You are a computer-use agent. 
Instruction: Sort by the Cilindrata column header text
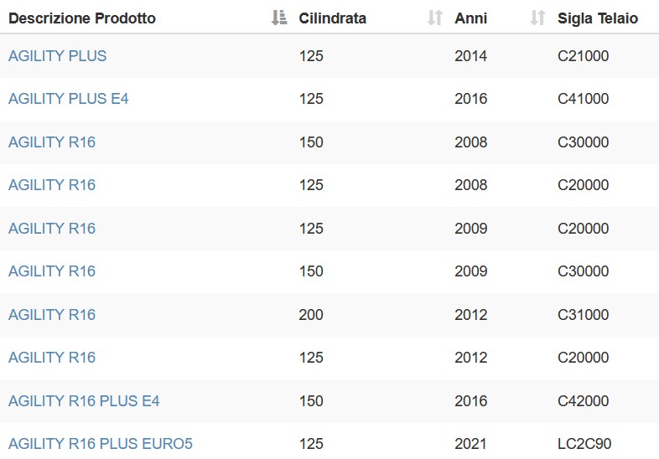(333, 18)
